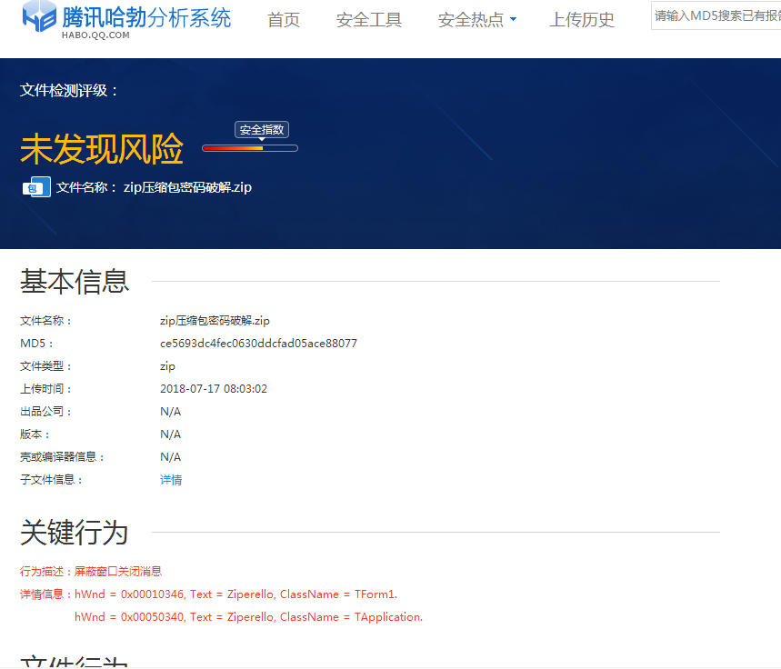Open the 上传历史 page
The width and height of the screenshot is (781, 669).
click(x=582, y=20)
